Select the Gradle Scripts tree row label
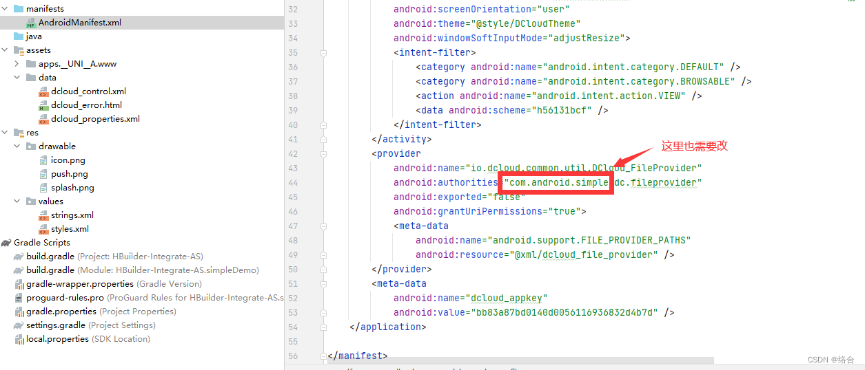This screenshot has width=865, height=370. [x=42, y=243]
